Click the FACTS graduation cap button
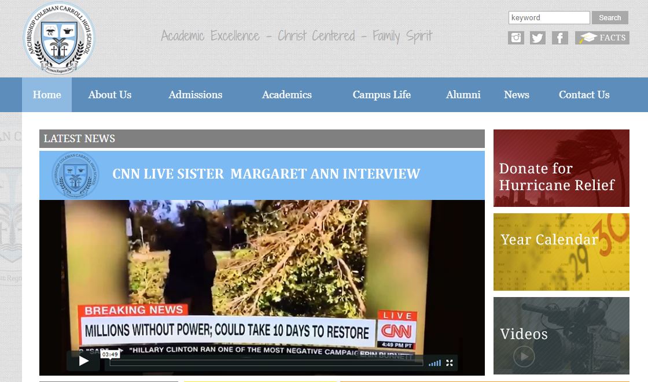648x382 pixels. tap(602, 38)
